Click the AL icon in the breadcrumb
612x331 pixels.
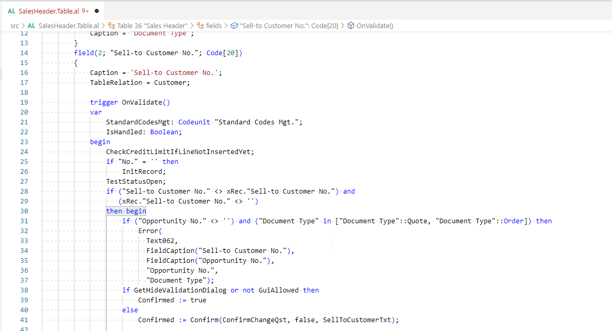[31, 26]
